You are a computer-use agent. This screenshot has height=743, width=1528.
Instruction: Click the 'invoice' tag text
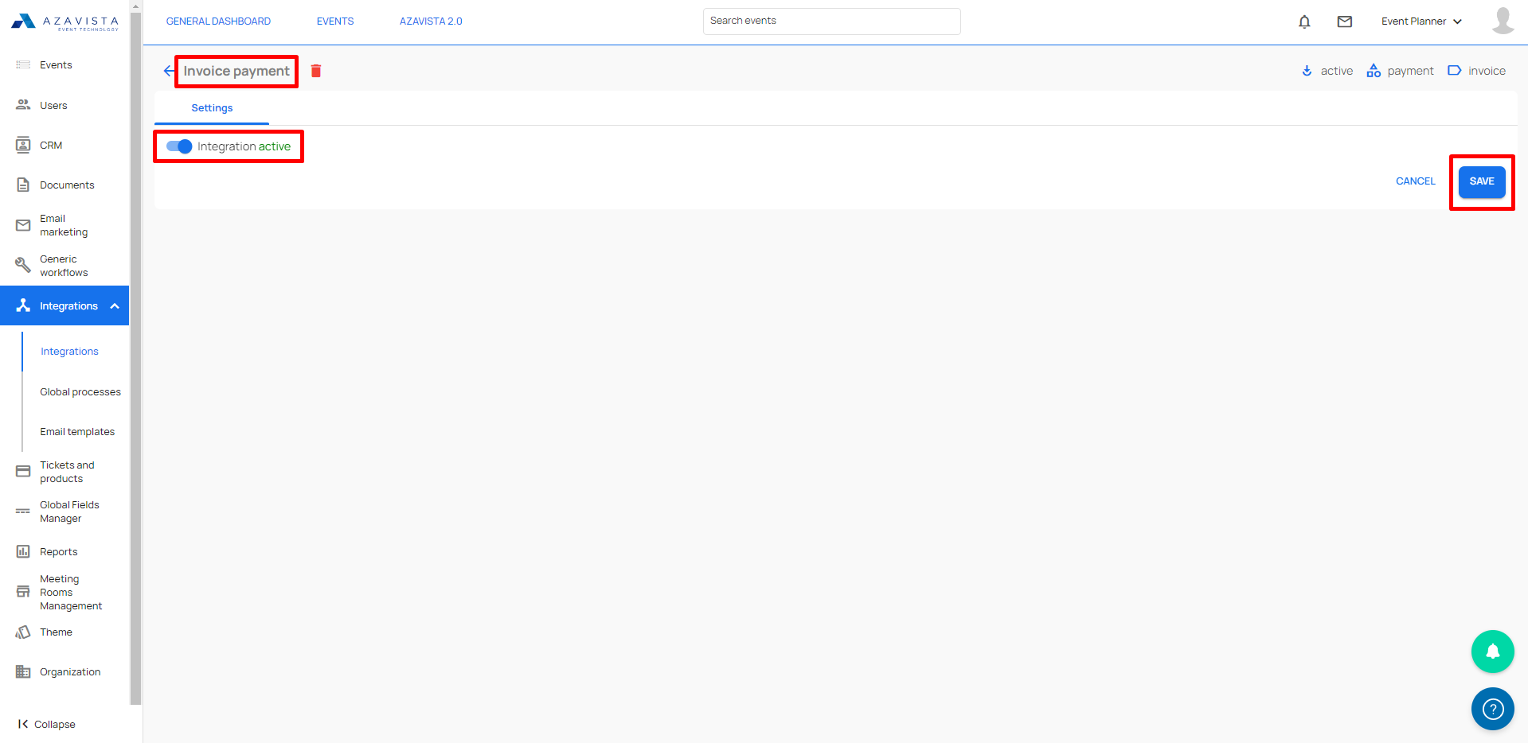click(x=1487, y=71)
